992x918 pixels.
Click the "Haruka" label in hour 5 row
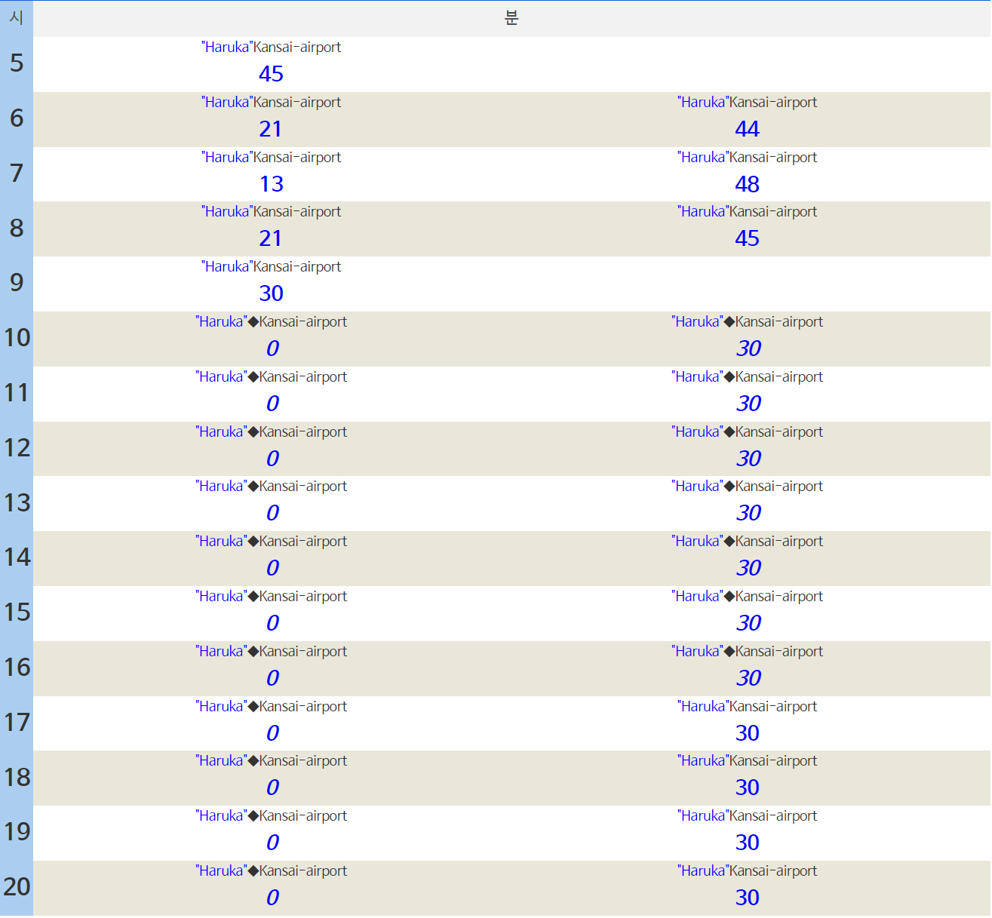(227, 47)
